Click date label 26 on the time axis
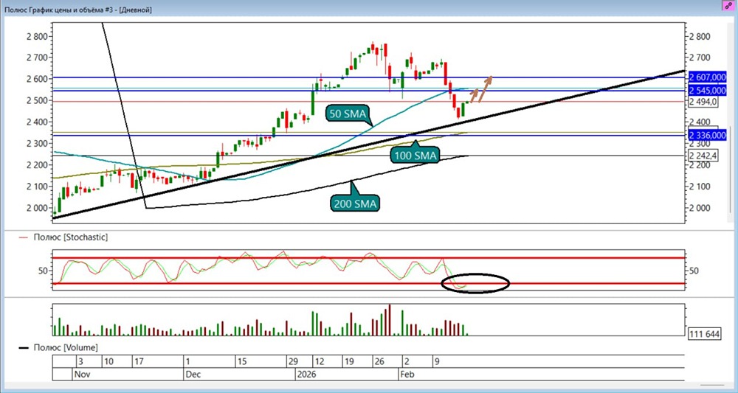This screenshot has height=393, width=738. [379, 362]
